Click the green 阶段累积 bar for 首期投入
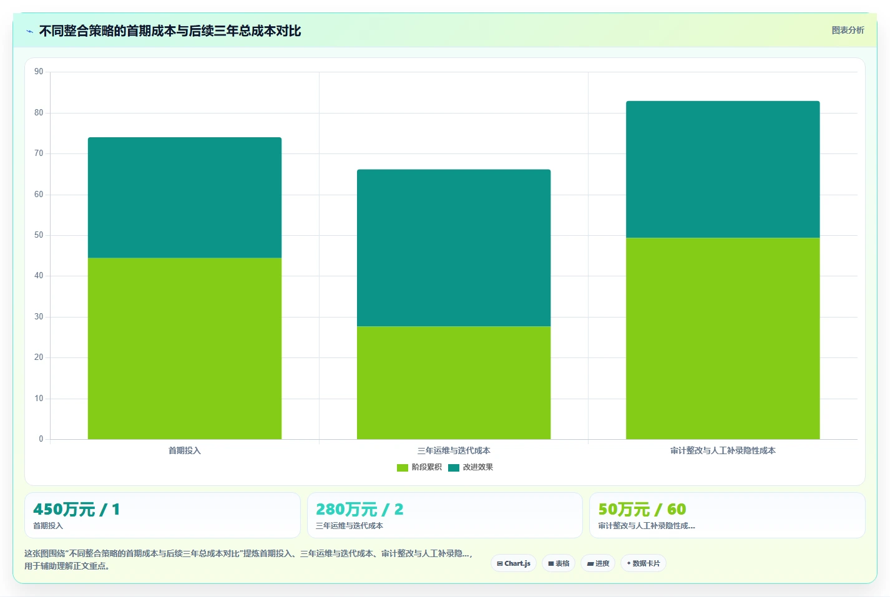The height and width of the screenshot is (597, 890). pos(185,349)
